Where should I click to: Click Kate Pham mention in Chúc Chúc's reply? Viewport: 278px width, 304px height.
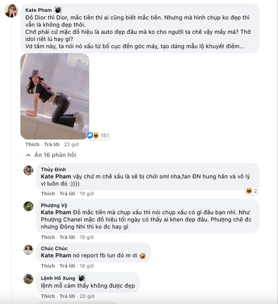click(56, 256)
